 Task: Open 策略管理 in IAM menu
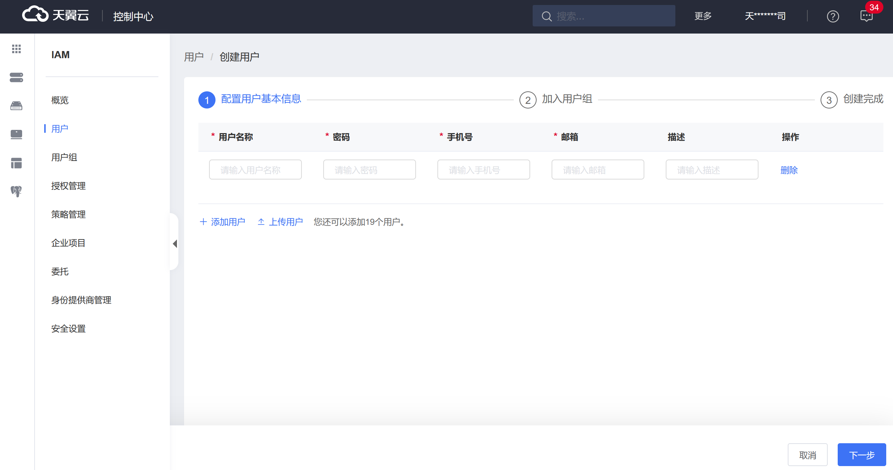[x=69, y=214]
